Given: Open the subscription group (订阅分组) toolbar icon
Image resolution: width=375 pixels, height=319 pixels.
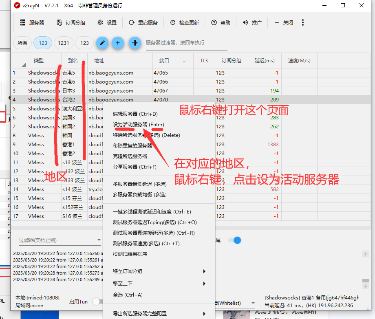Looking at the screenshot, I should point(60,23).
